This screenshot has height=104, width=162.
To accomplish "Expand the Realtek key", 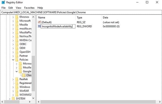I will 13,79.
